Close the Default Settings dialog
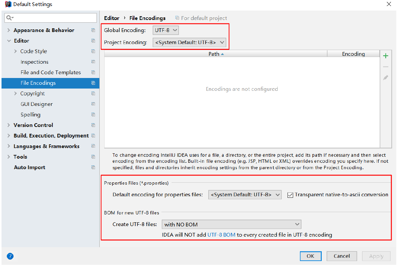Image resolution: width=397 pixels, height=266 pixels. (x=389, y=4)
